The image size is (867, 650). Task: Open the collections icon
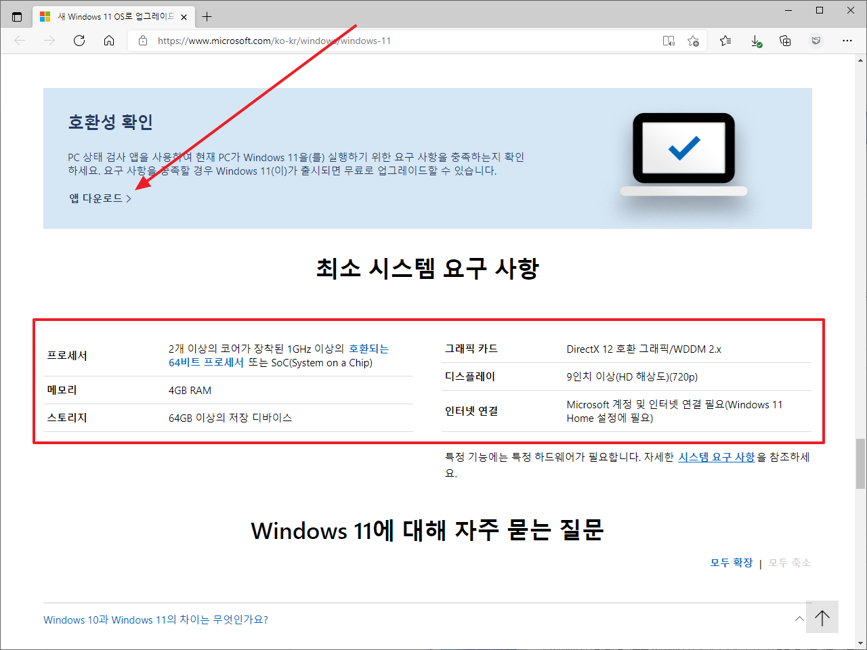coord(785,41)
